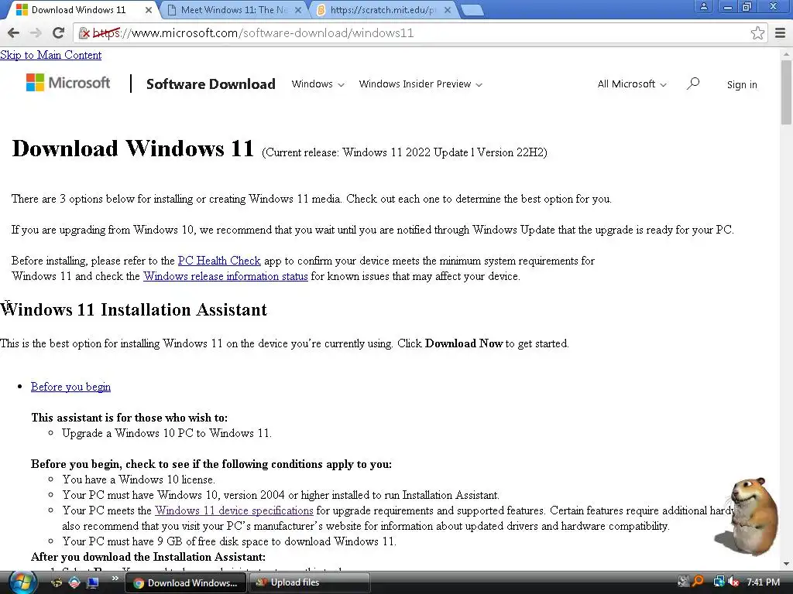Screen dimensions: 793x594
Task: Open the Chrome hamburger menu
Action: click(x=780, y=32)
